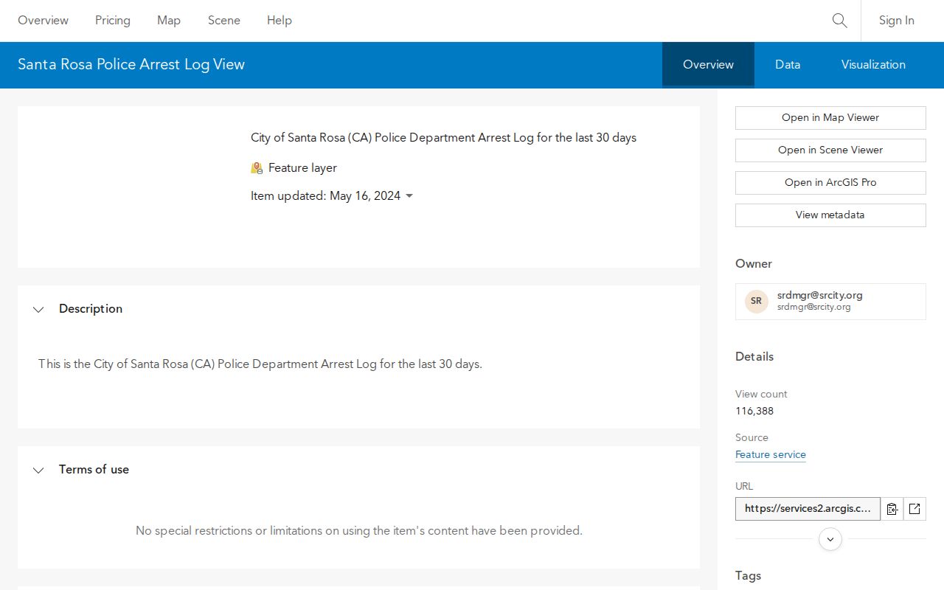Click Open in ArcGIS Pro button

830,183
